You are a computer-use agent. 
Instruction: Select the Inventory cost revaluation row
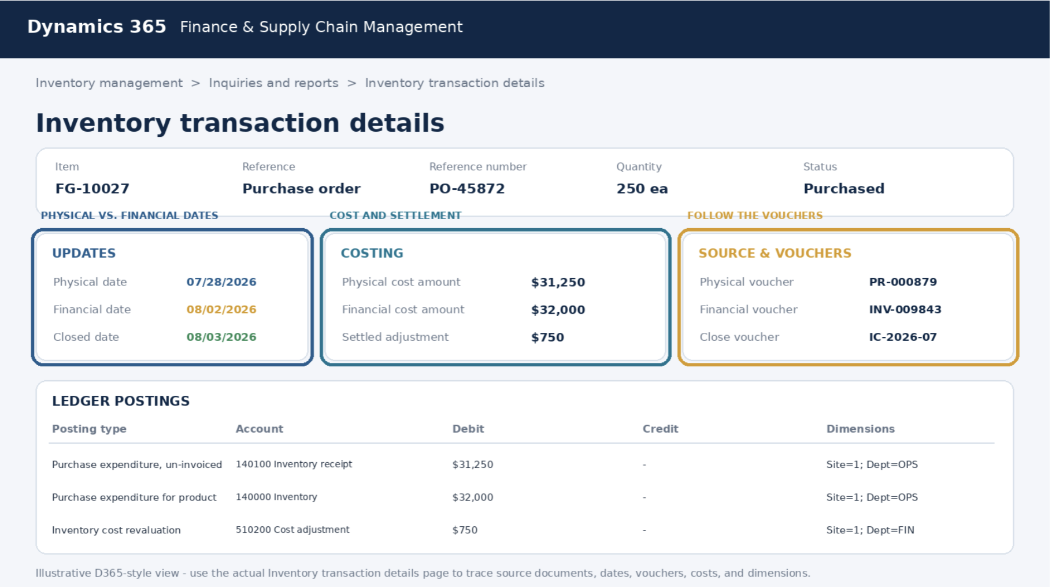(521, 530)
